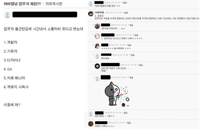Click brown avatar beside '개돼지 사육사 ㅜㅜㅜ'
Viewport: 200px width, 129px height.
[x=91, y=124]
